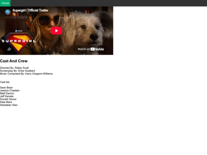Open the DC channel avatar icon
The image size is (207, 155).
(x=8, y=12)
